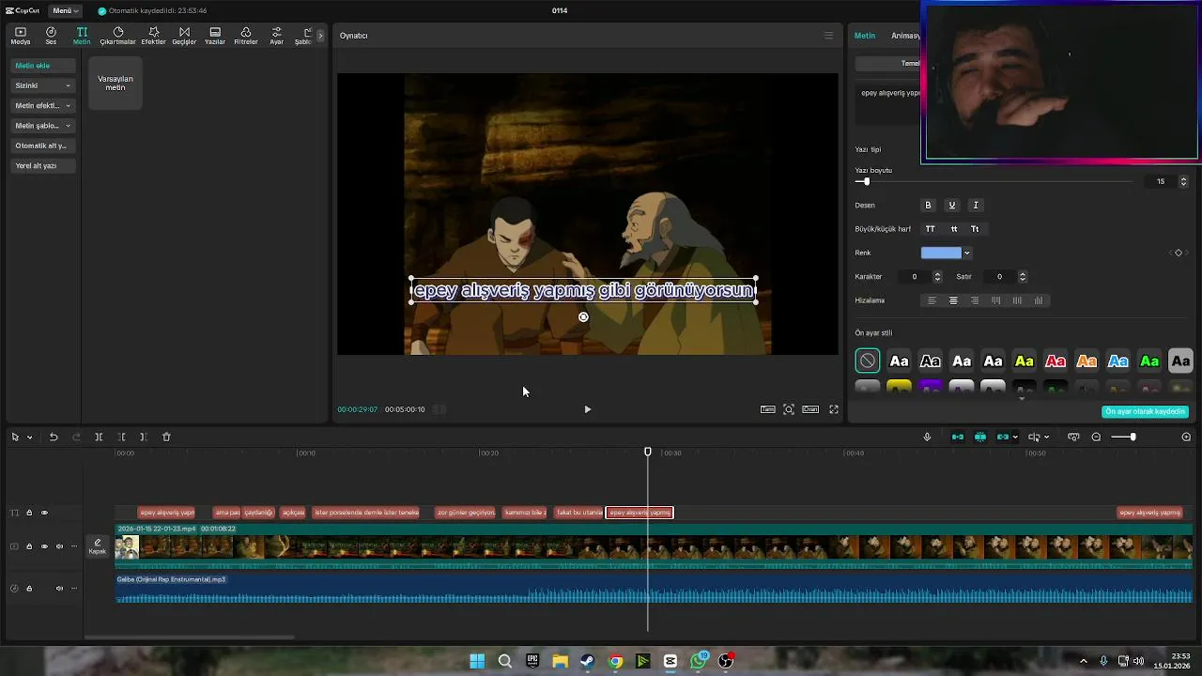1202x676 pixels.
Task: Click the player focus zoom icon
Action: tap(789, 409)
